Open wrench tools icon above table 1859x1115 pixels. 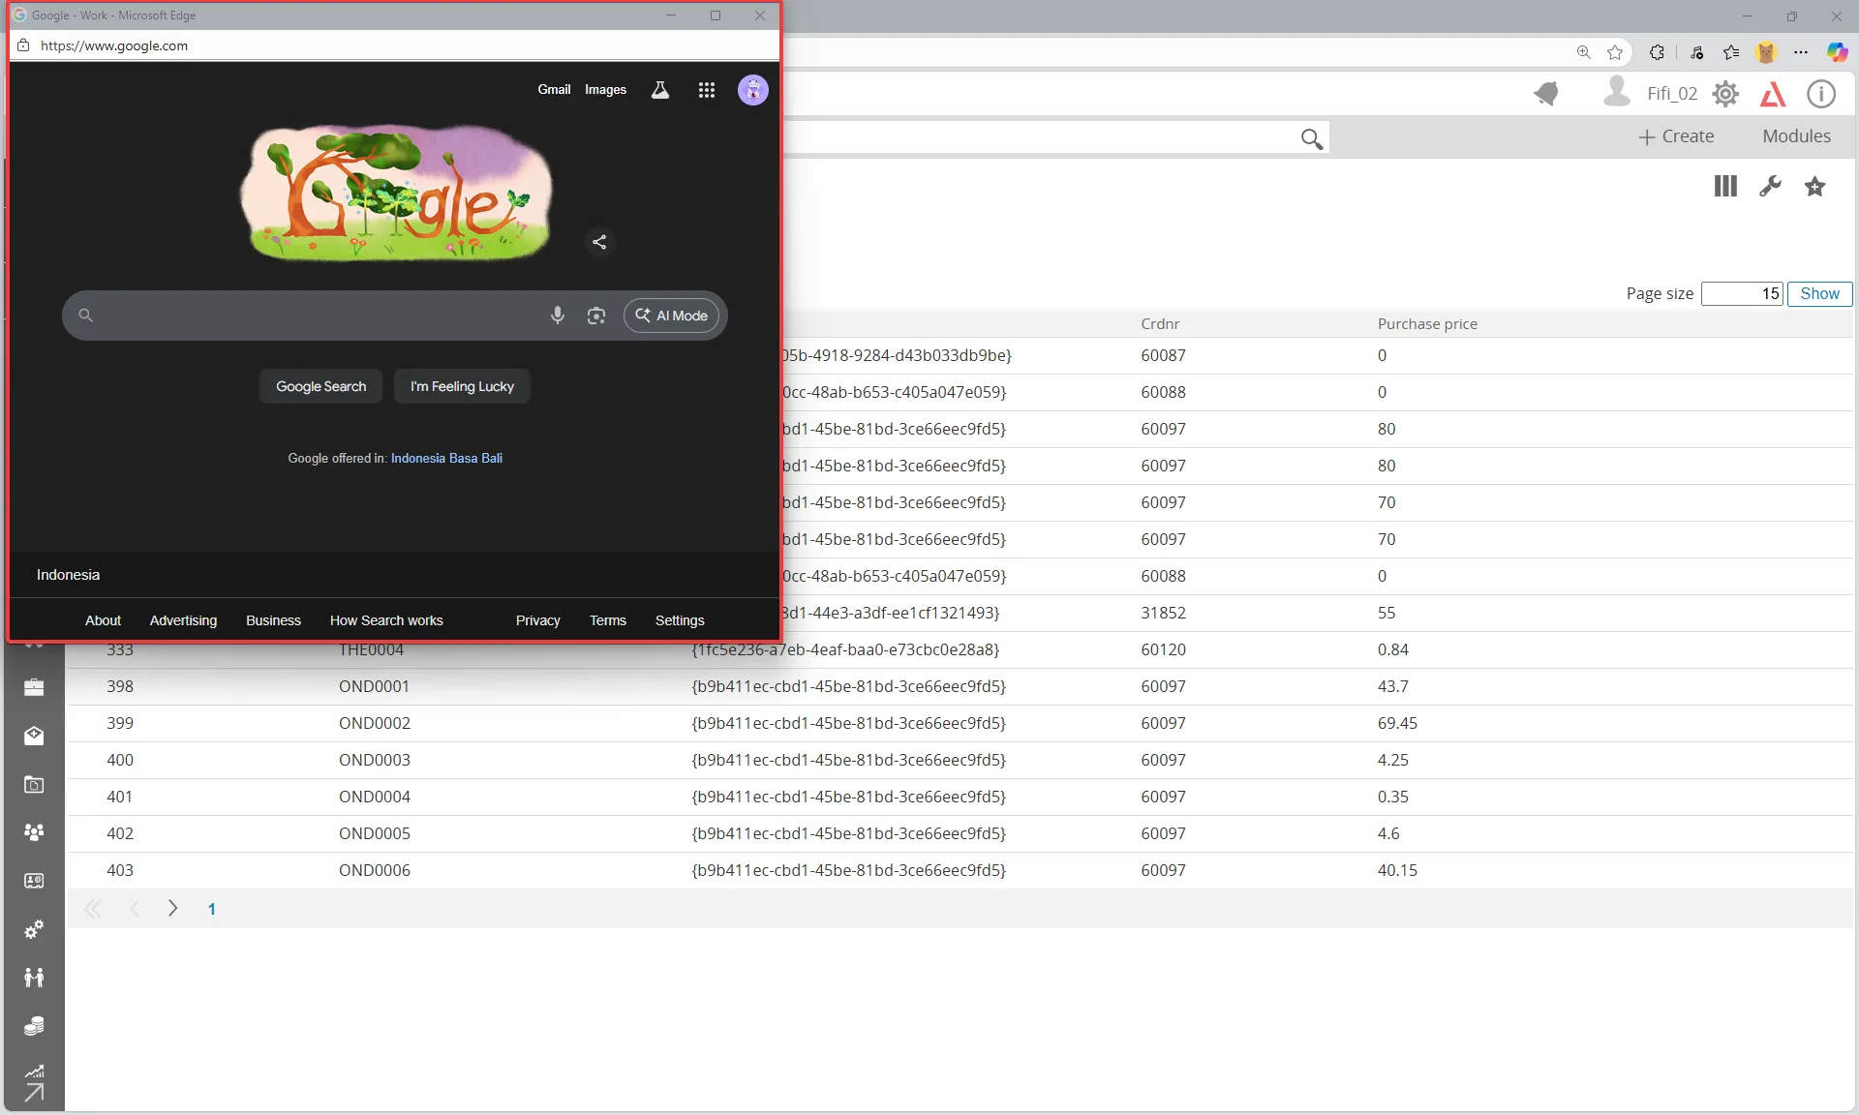click(x=1770, y=186)
